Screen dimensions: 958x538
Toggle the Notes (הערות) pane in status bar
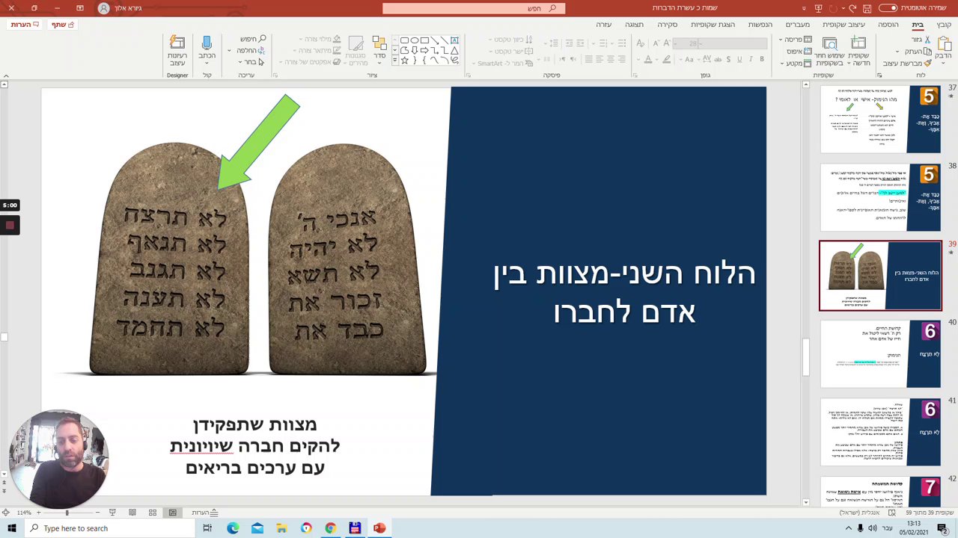(205, 513)
